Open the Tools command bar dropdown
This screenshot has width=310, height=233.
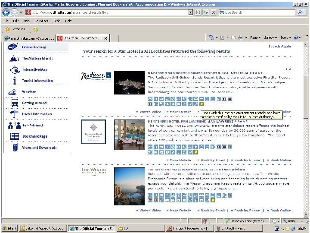click(x=286, y=38)
